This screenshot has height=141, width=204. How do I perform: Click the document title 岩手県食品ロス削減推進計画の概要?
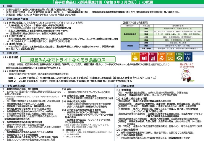[x=103, y=2]
